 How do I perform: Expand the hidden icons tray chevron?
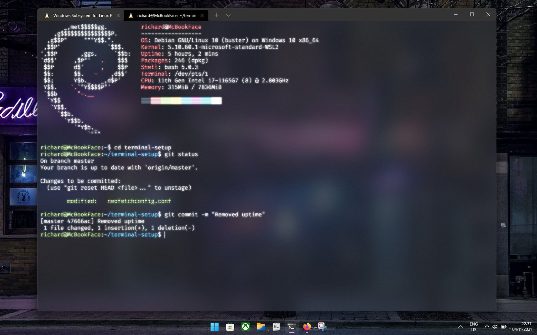coord(460,327)
